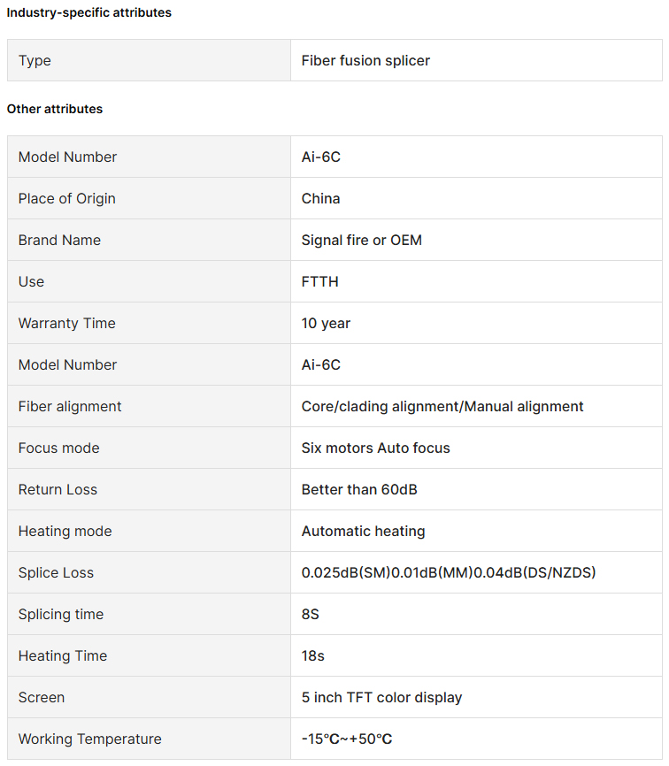Select Core/clading alignment/Manual alignment text
Screen dimensions: 669x766
pyautogui.click(x=442, y=407)
